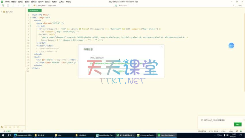This screenshot has width=245, height=138.
Task: Click the UTF-8 encoding in status bar
Action: click(x=223, y=131)
